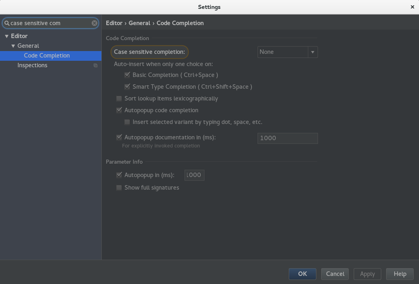Screen dimensions: 419x284
Task: Toggle Basic Completion auto-insert checkbox
Action: point(127,75)
